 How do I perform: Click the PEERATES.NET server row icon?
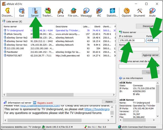[x=5, y=55]
